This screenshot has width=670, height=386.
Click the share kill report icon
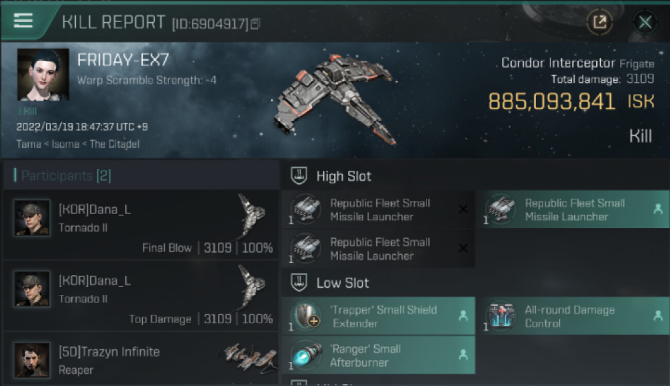click(x=600, y=22)
